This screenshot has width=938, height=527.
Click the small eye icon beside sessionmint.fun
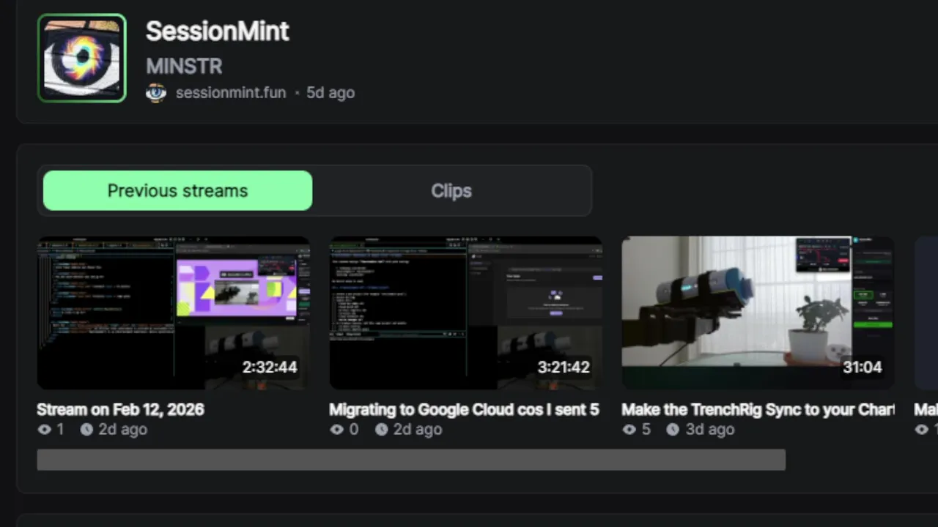[156, 93]
